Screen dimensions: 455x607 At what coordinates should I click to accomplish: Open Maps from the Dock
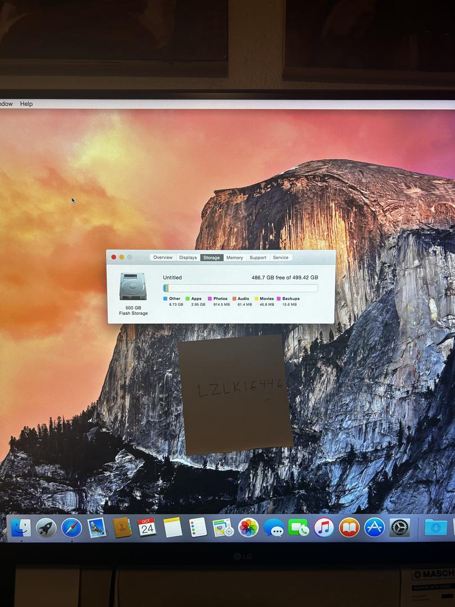coord(223,528)
